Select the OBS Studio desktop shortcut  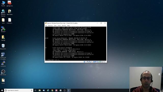(3, 72)
